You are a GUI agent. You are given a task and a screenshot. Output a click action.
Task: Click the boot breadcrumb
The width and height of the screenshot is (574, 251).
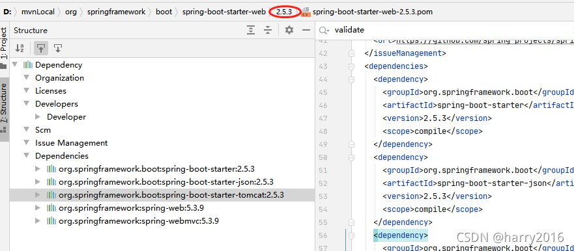click(x=164, y=12)
